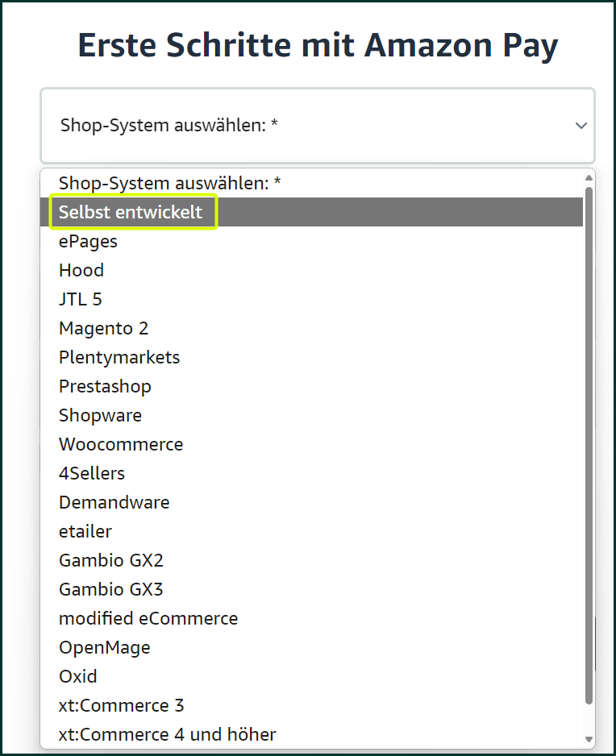Pick OpenMage from the list
The width and height of the screenshot is (616, 756).
[x=311, y=647]
